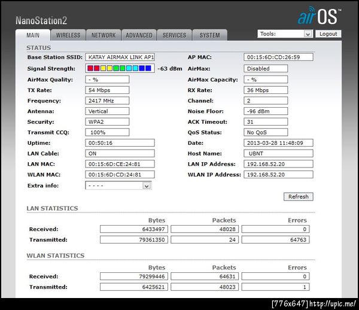The height and width of the screenshot is (310, 359).
Task: Click LAN transmitted errors 64763
Action: pyautogui.click(x=275, y=240)
